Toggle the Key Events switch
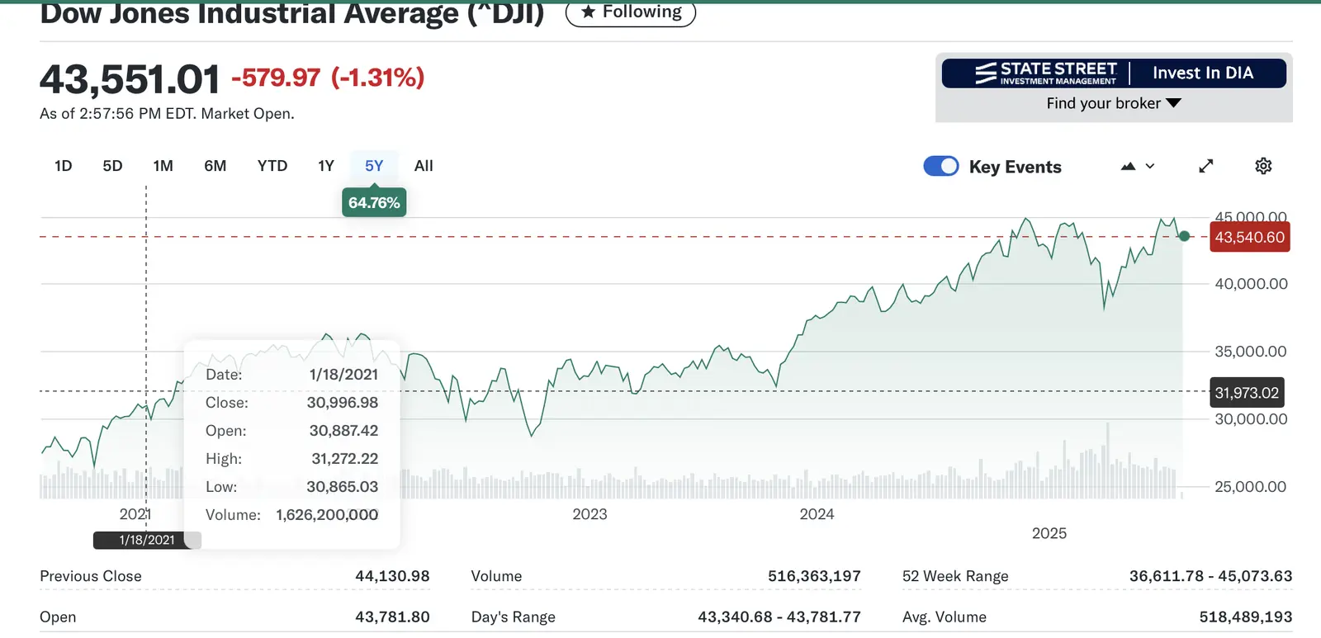 click(941, 166)
